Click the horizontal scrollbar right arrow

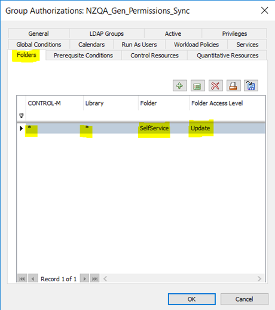[x=259, y=279]
